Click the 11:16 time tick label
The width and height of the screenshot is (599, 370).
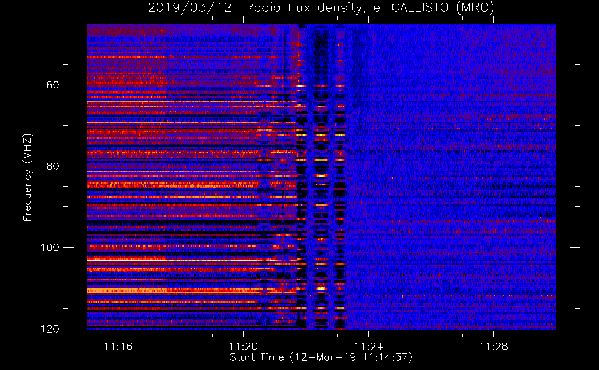pos(118,346)
